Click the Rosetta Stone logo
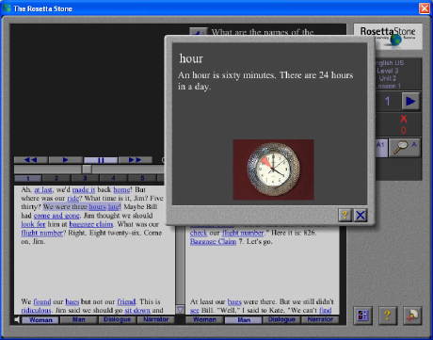The width and height of the screenshot is (433, 340). (388, 36)
